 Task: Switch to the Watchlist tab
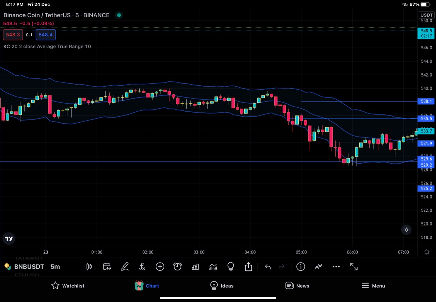pos(68,286)
